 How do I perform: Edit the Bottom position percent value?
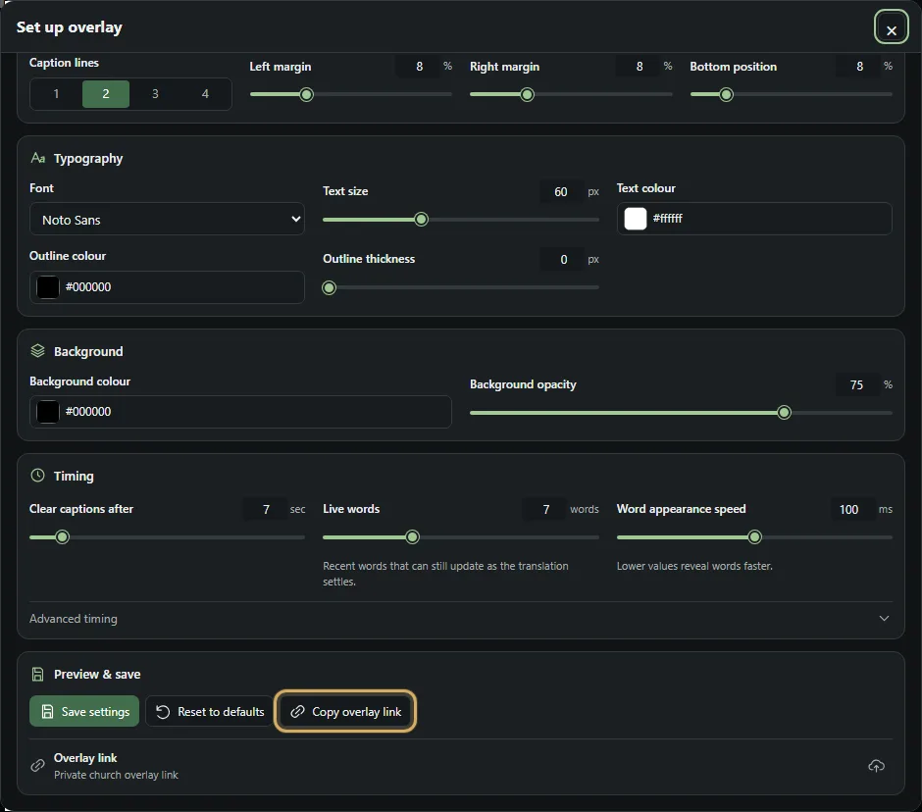point(859,67)
